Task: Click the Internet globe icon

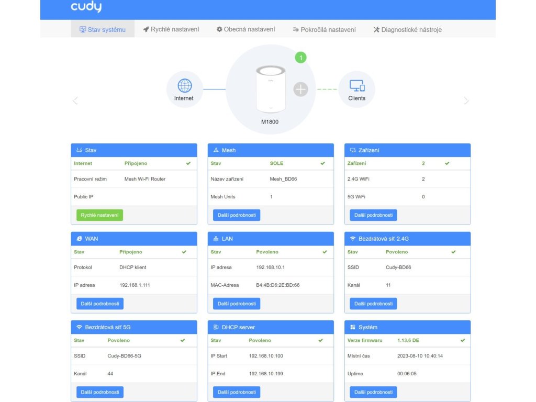Action: click(x=185, y=86)
